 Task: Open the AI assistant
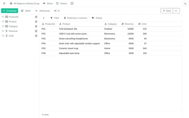pyautogui.click(x=57, y=11)
